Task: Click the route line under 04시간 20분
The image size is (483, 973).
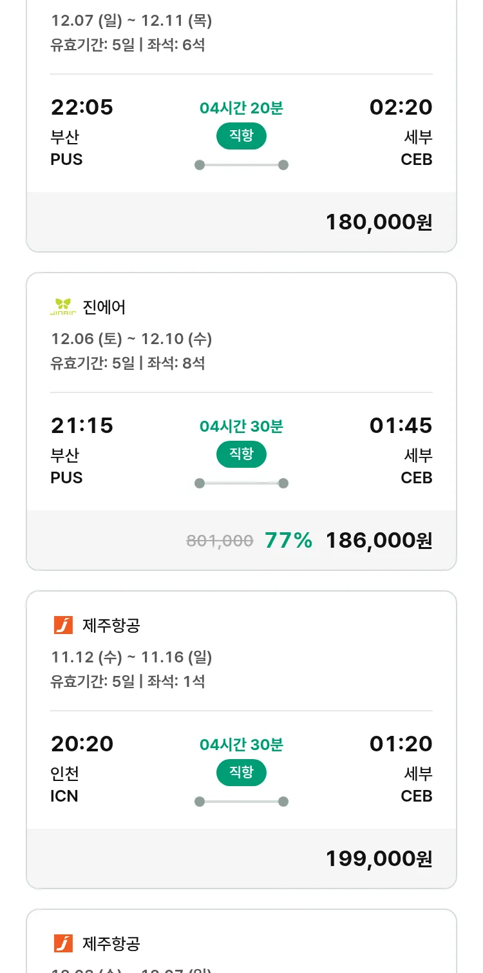Action: point(241,165)
